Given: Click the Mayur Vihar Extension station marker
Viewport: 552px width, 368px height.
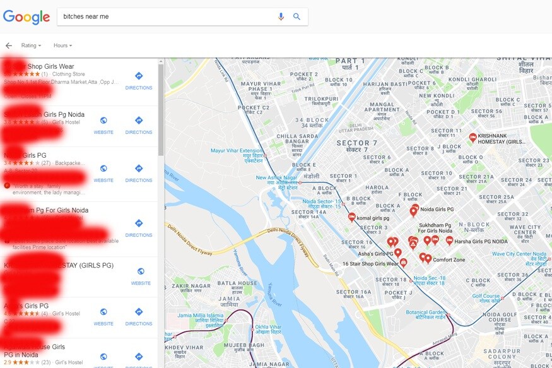Looking at the screenshot, I should click(265, 155).
